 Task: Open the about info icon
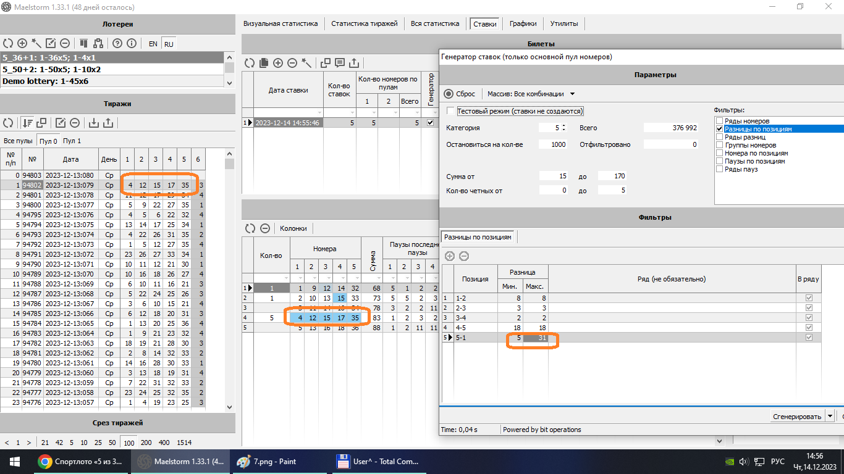pos(131,43)
